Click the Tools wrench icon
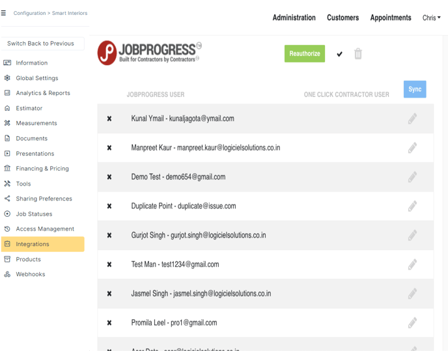 click(x=7, y=184)
